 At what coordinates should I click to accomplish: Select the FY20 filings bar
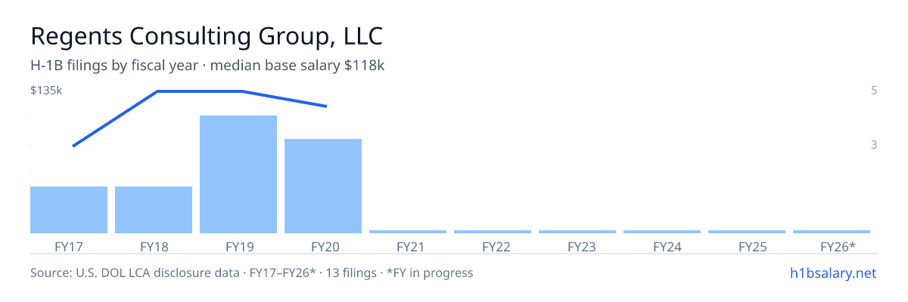click(323, 186)
